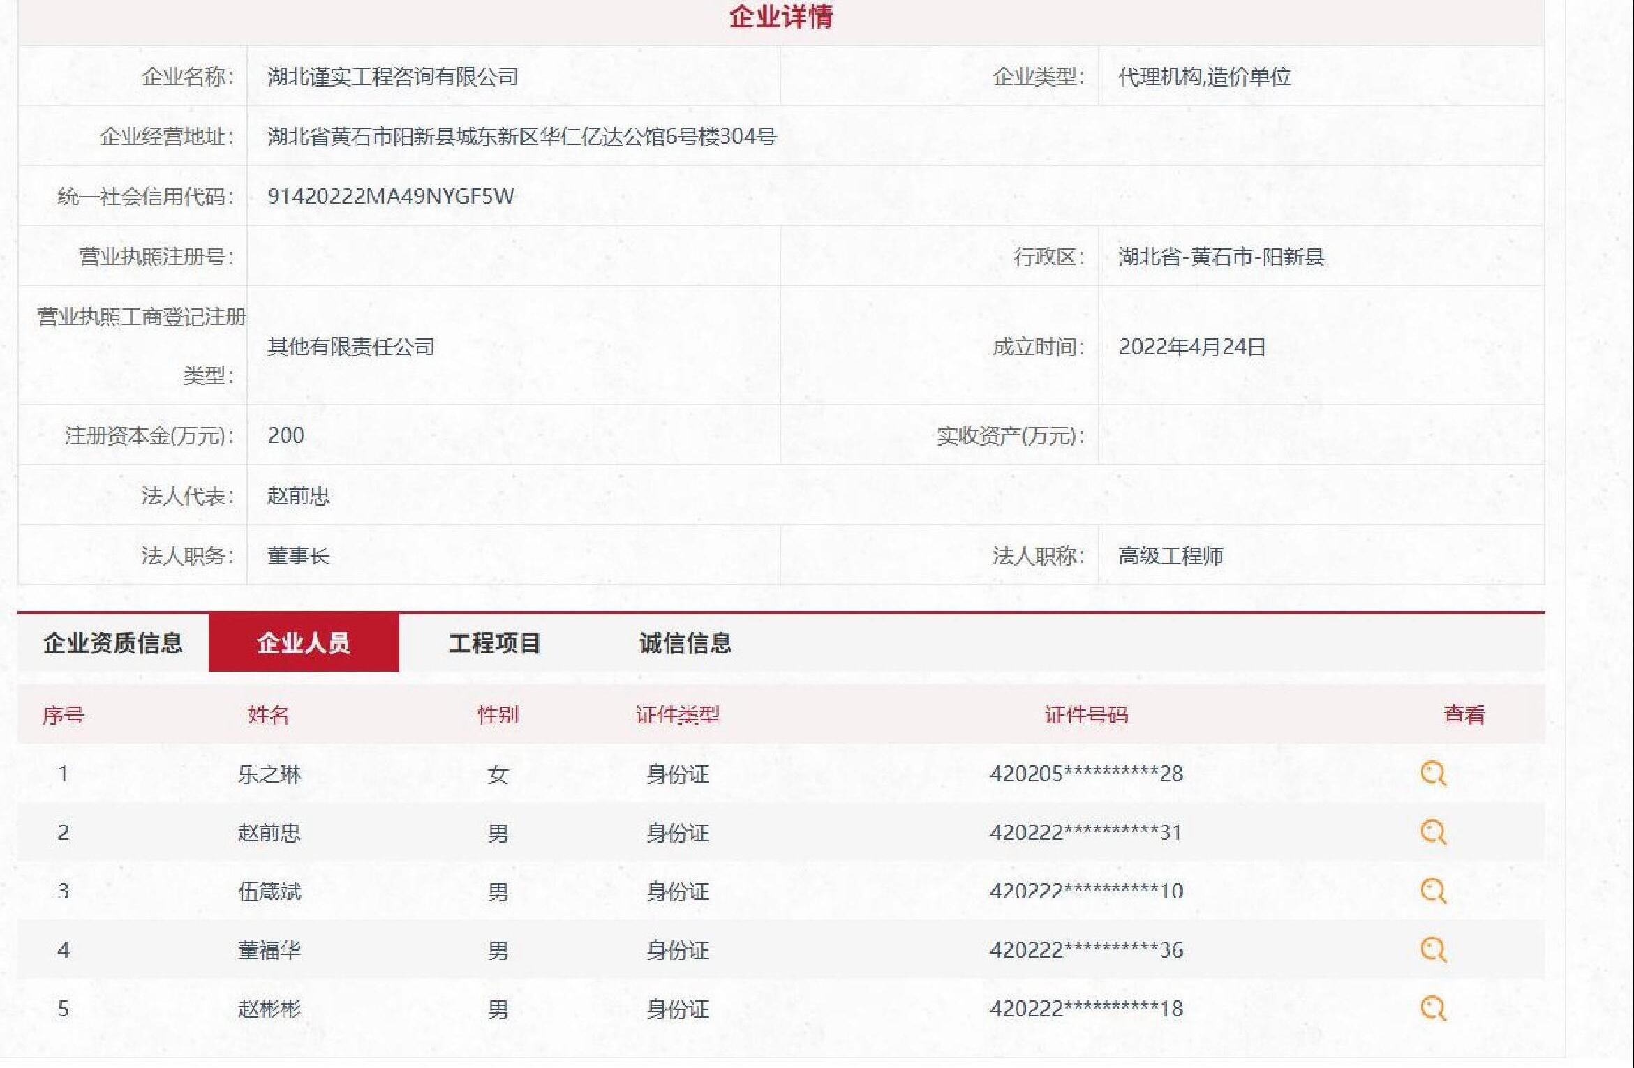Viewport: 1634px width, 1068px height.
Task: Open view icon for 赵彬彬
Action: click(x=1433, y=1009)
